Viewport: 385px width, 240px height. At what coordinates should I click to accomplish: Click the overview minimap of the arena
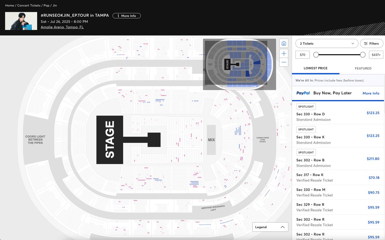pos(239,64)
